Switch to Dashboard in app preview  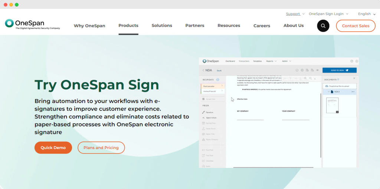230,61
